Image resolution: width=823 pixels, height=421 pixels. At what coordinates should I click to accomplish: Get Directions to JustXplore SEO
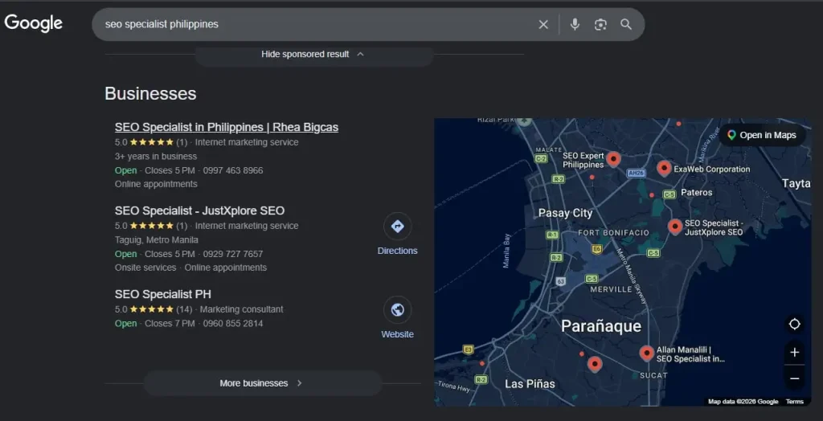point(397,234)
